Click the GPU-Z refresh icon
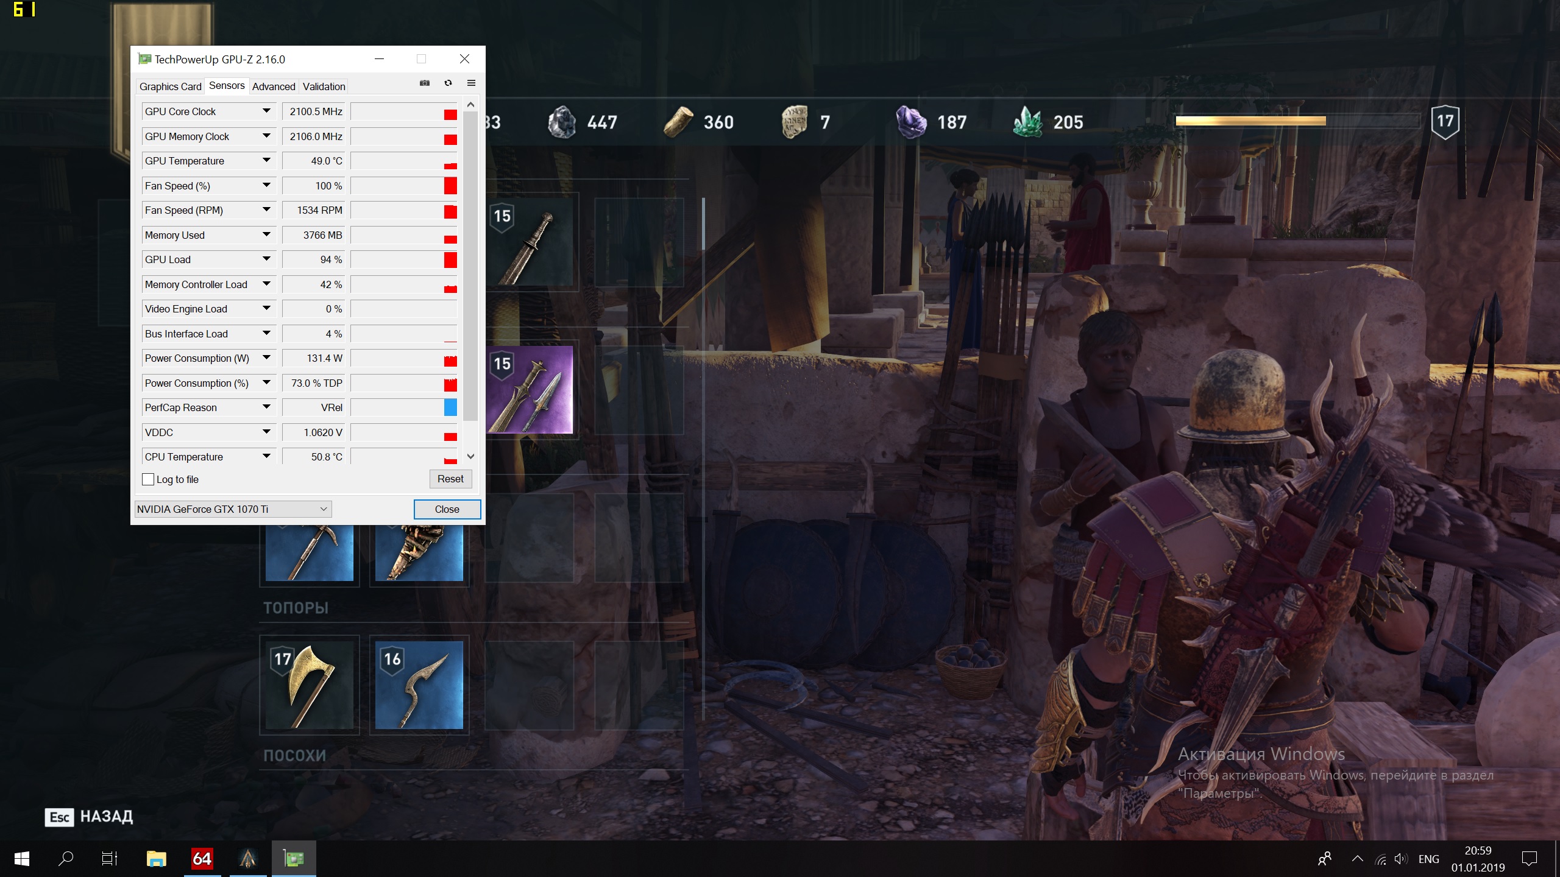The image size is (1560, 877). point(448,83)
